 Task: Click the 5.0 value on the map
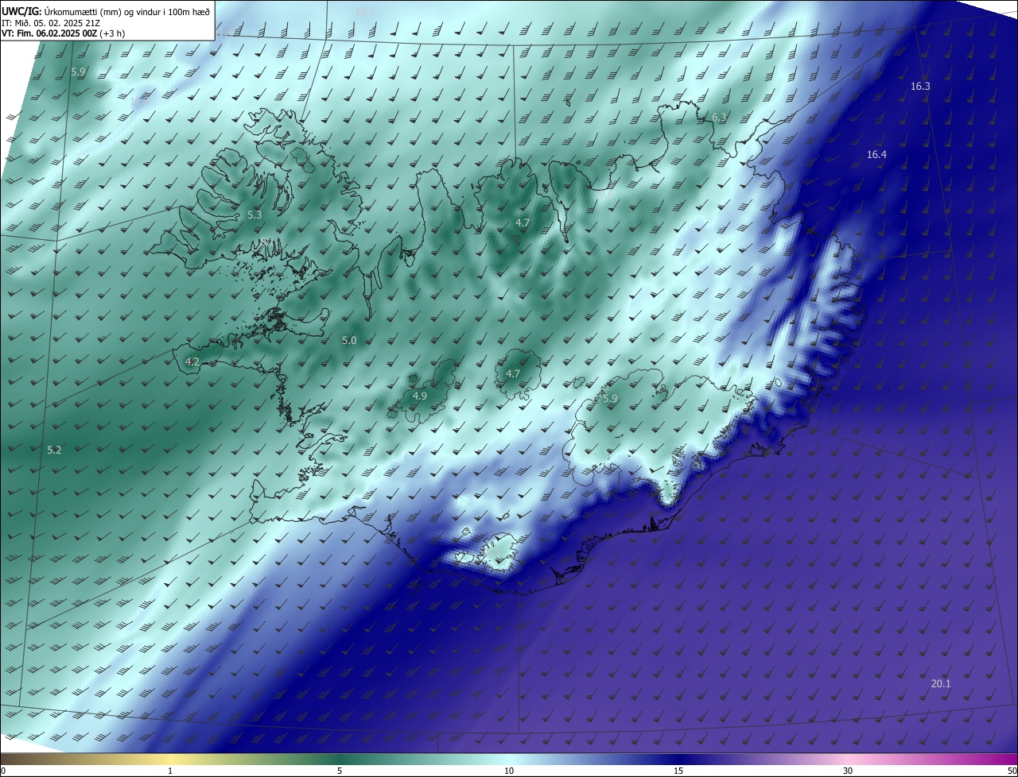349,340
